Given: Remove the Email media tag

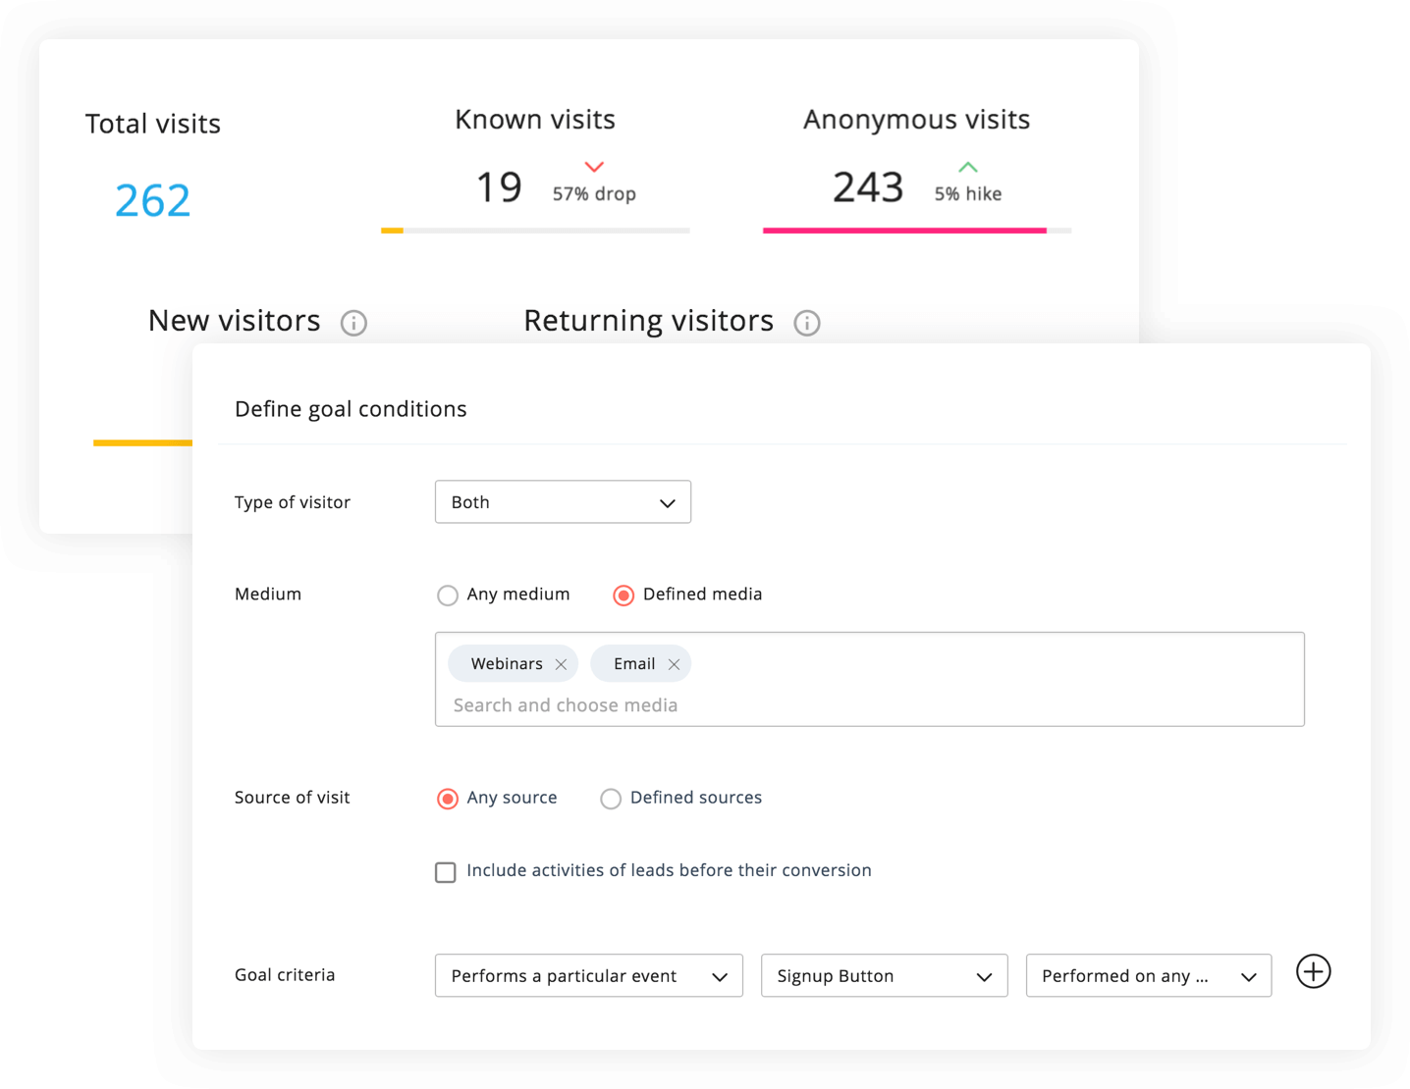Looking at the screenshot, I should tap(674, 664).
